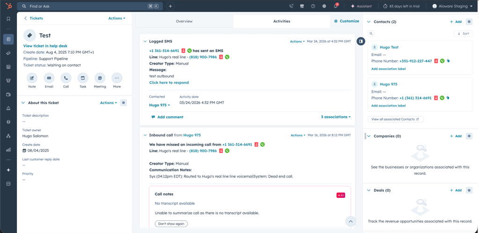
Task: Open the Aloware Staging account menu
Action: (452, 6)
